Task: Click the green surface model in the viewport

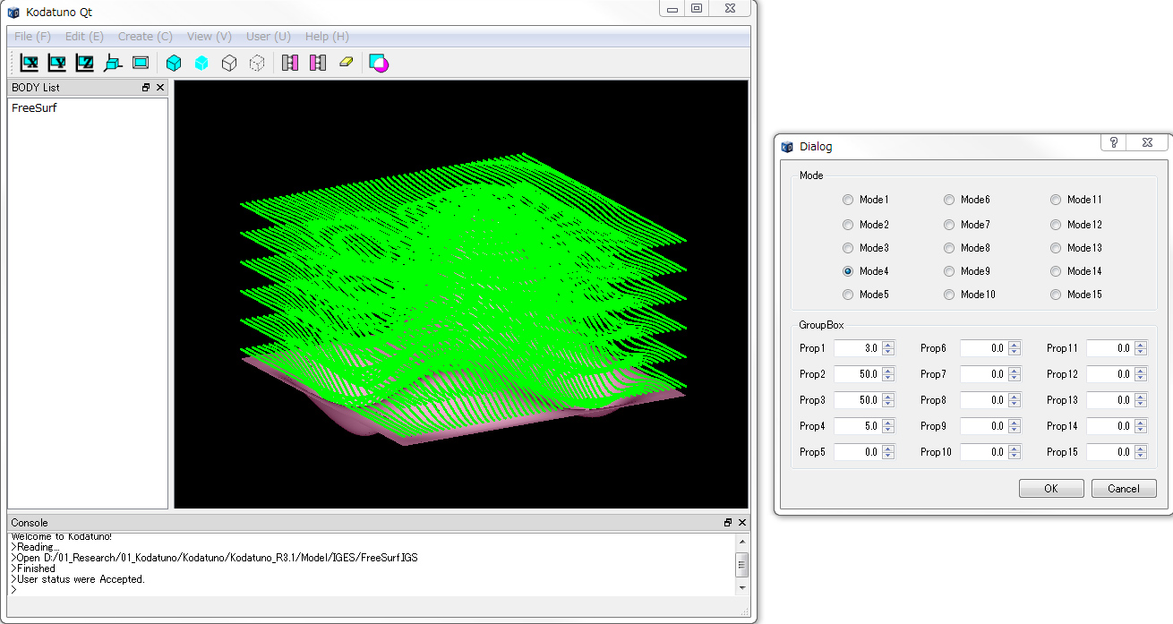Action: 463,300
